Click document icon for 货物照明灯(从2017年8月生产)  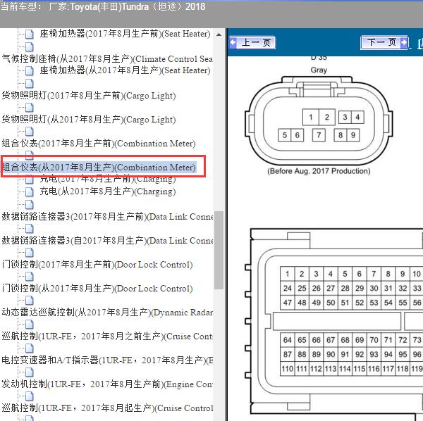coord(29,108)
